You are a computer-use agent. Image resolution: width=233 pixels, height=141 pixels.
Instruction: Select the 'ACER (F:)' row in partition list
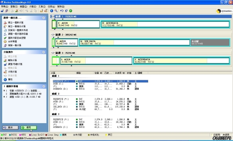(100, 102)
